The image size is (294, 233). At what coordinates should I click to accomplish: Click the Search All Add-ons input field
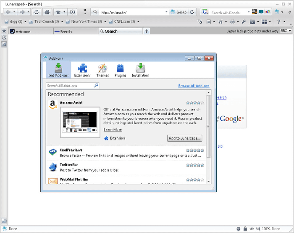tap(70, 86)
